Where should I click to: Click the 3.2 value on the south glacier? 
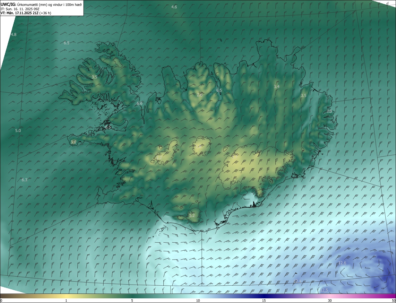click(192, 215)
